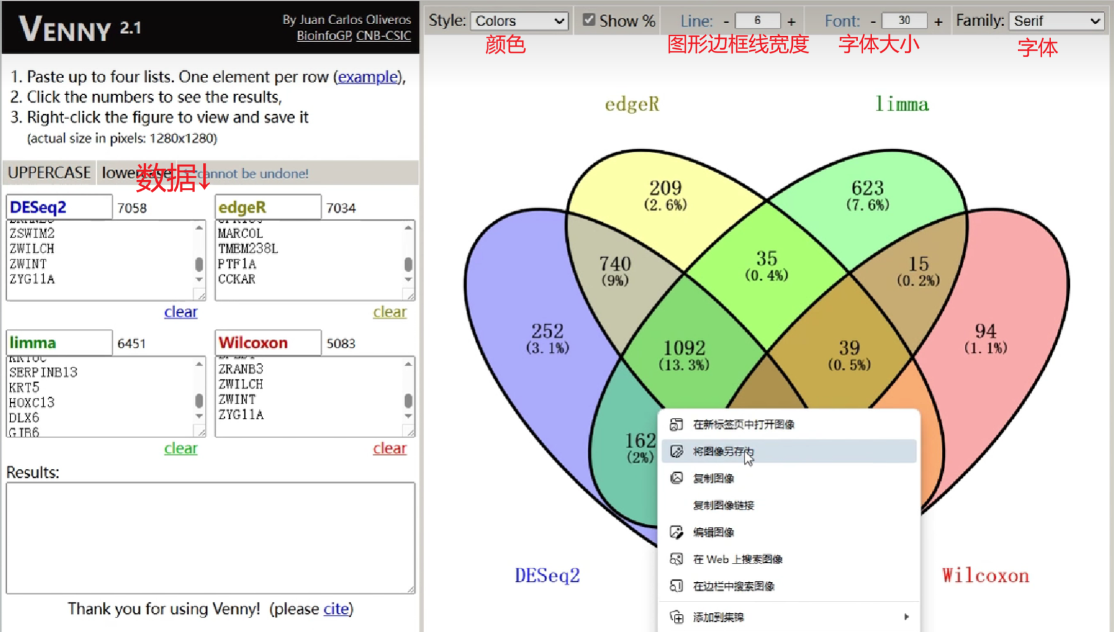
Task: Click the open image in new tab icon
Action: (677, 425)
